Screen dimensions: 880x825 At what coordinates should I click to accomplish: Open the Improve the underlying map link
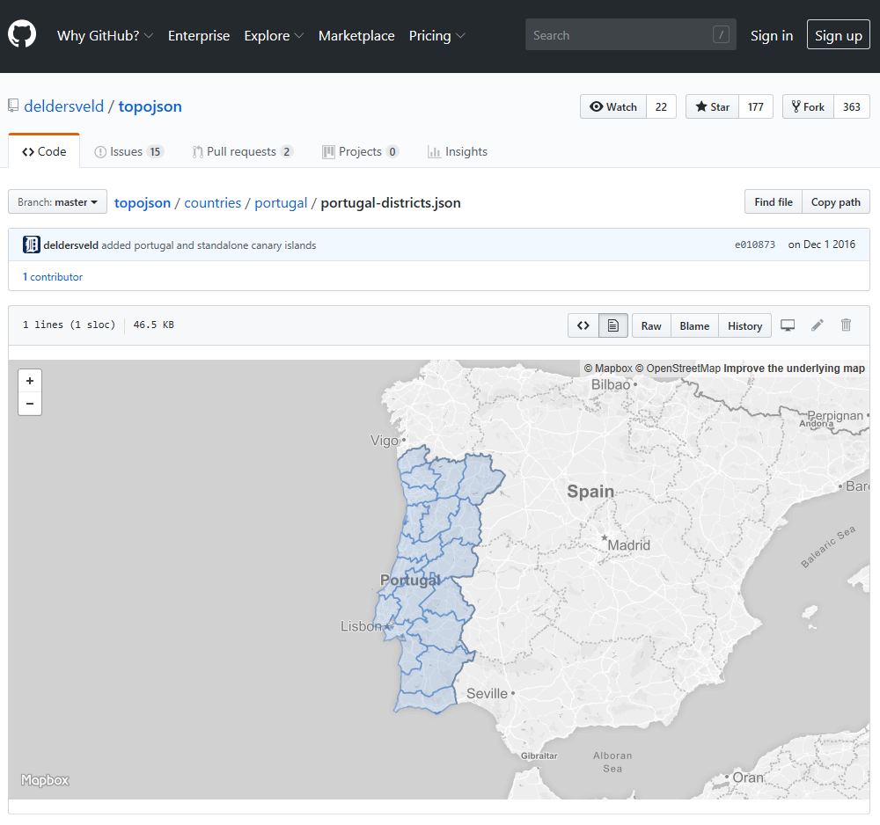[791, 368]
